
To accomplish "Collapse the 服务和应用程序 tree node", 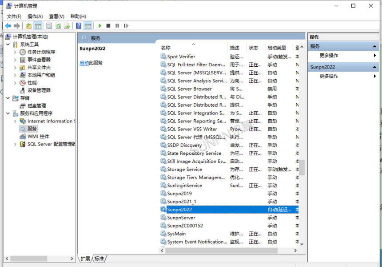I will click(x=8, y=113).
